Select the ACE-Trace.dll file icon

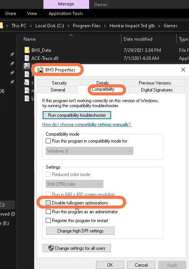(x=27, y=58)
